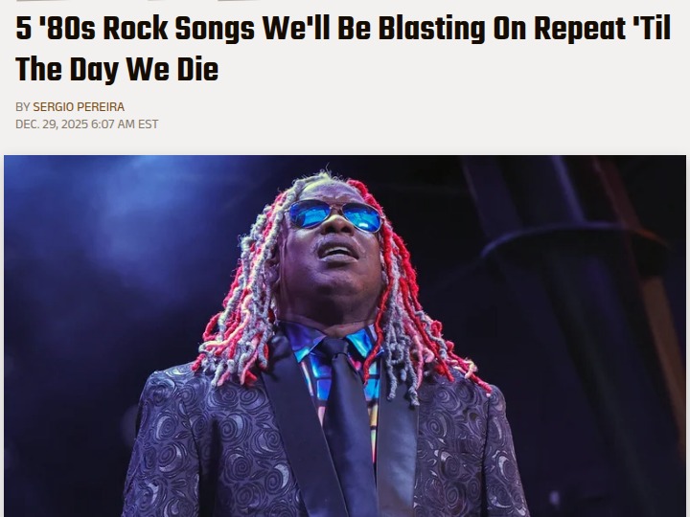
Task: Click the jacket's rose-patterned right sleeve
Action: [x=475, y=453]
